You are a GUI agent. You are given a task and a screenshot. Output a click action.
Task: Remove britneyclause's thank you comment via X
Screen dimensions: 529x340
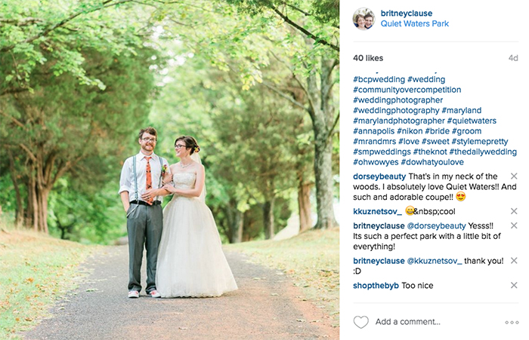[514, 261]
